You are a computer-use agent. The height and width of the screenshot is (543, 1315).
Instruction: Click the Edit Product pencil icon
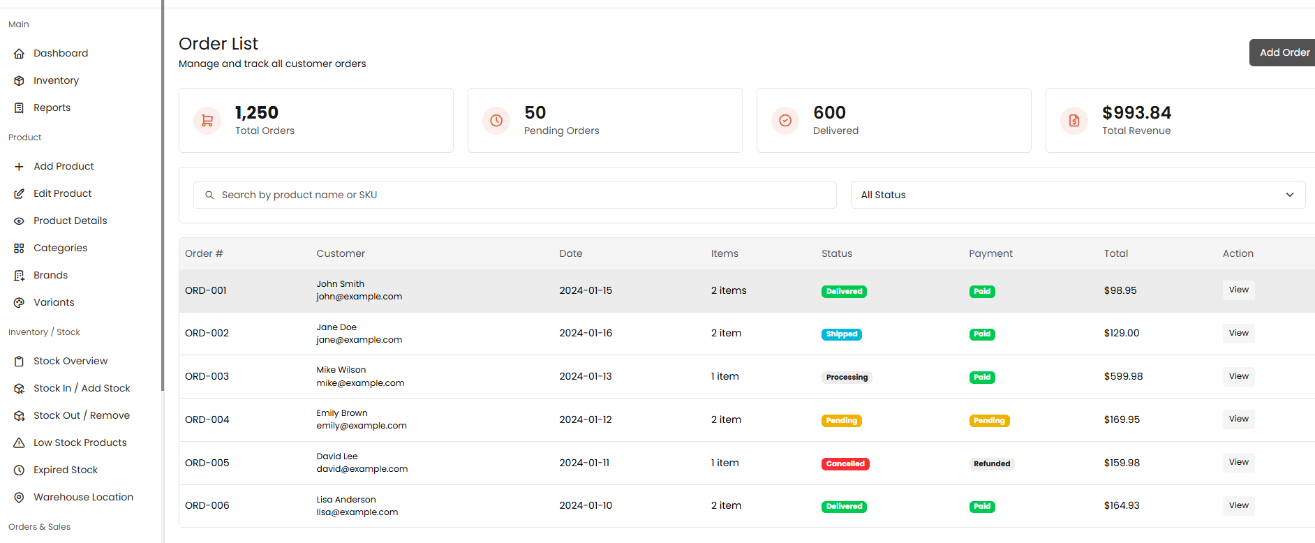[20, 194]
